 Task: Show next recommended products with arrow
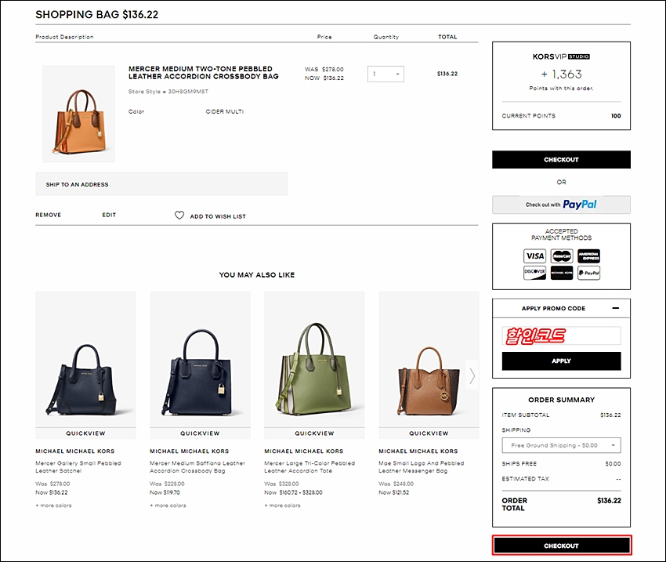[472, 375]
